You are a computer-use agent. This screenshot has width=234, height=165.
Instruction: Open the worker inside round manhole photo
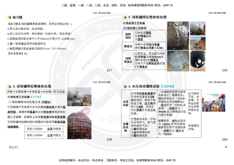click(x=198, y=61)
